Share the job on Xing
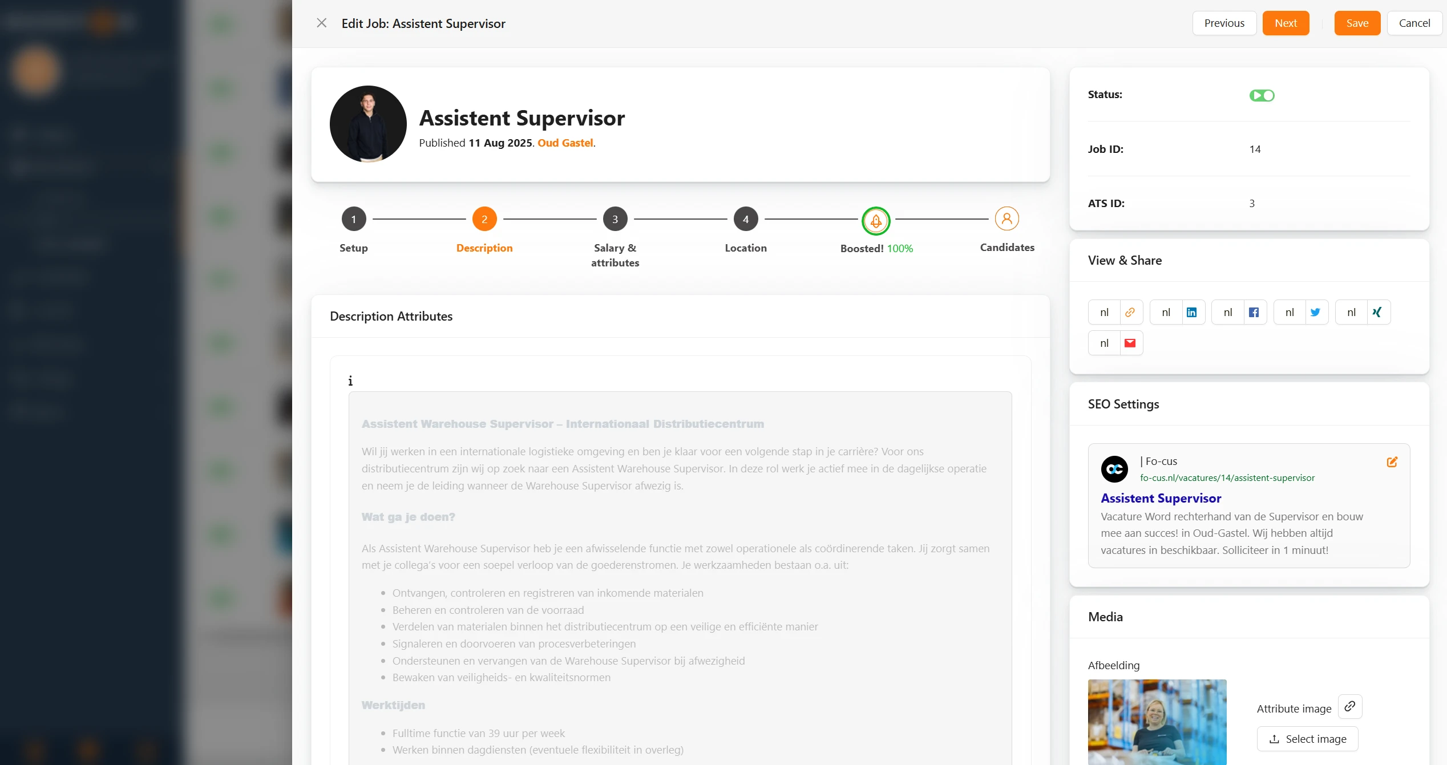 coord(1377,312)
